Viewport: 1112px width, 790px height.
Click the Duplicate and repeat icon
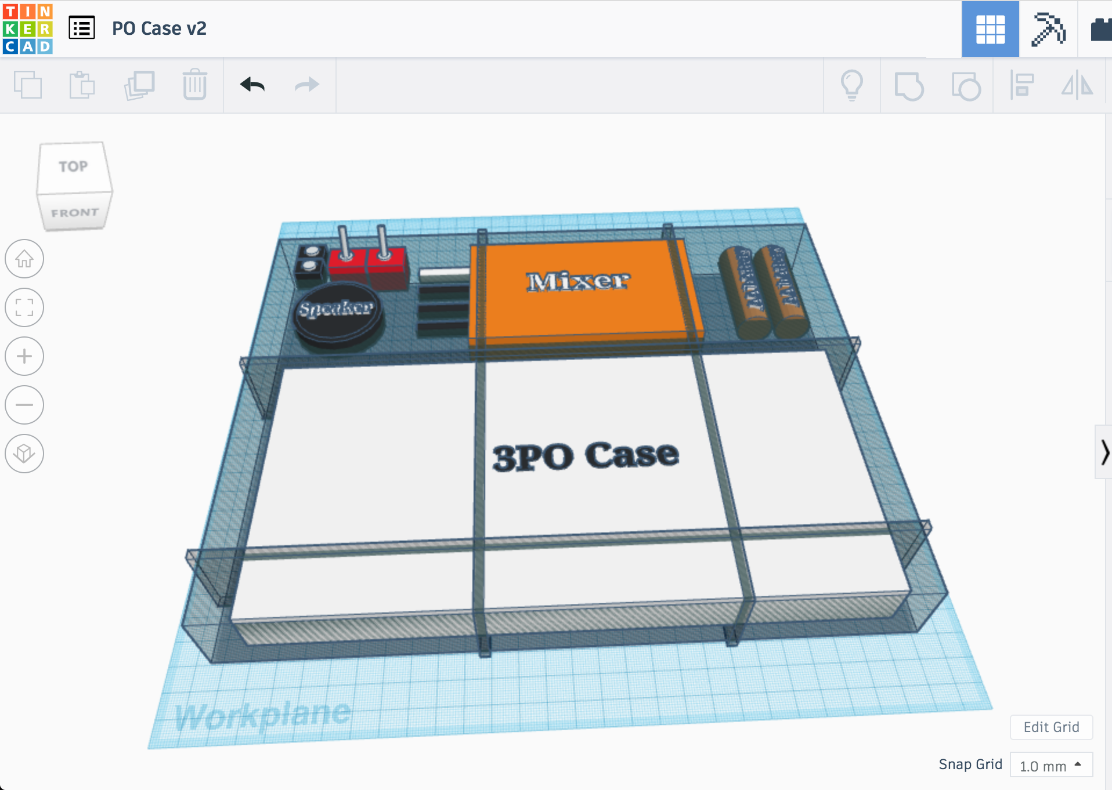pyautogui.click(x=139, y=85)
